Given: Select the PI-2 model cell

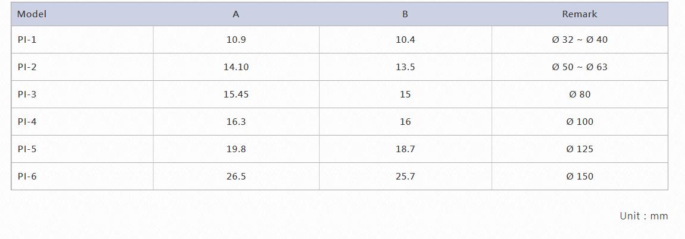Looking at the screenshot, I should (x=82, y=67).
